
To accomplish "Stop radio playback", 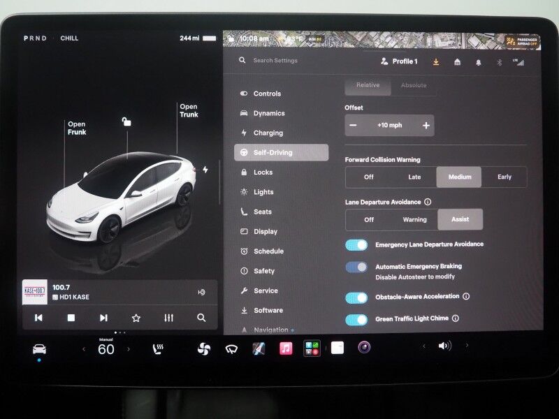I will tap(71, 318).
